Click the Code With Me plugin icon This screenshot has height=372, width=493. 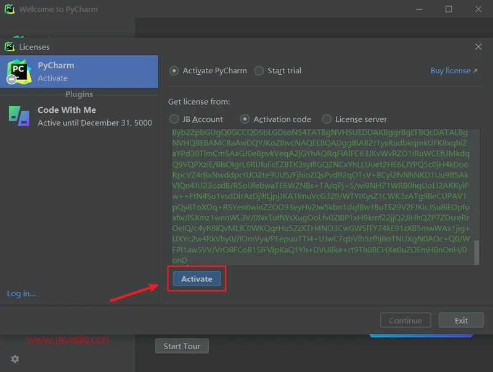click(x=18, y=116)
